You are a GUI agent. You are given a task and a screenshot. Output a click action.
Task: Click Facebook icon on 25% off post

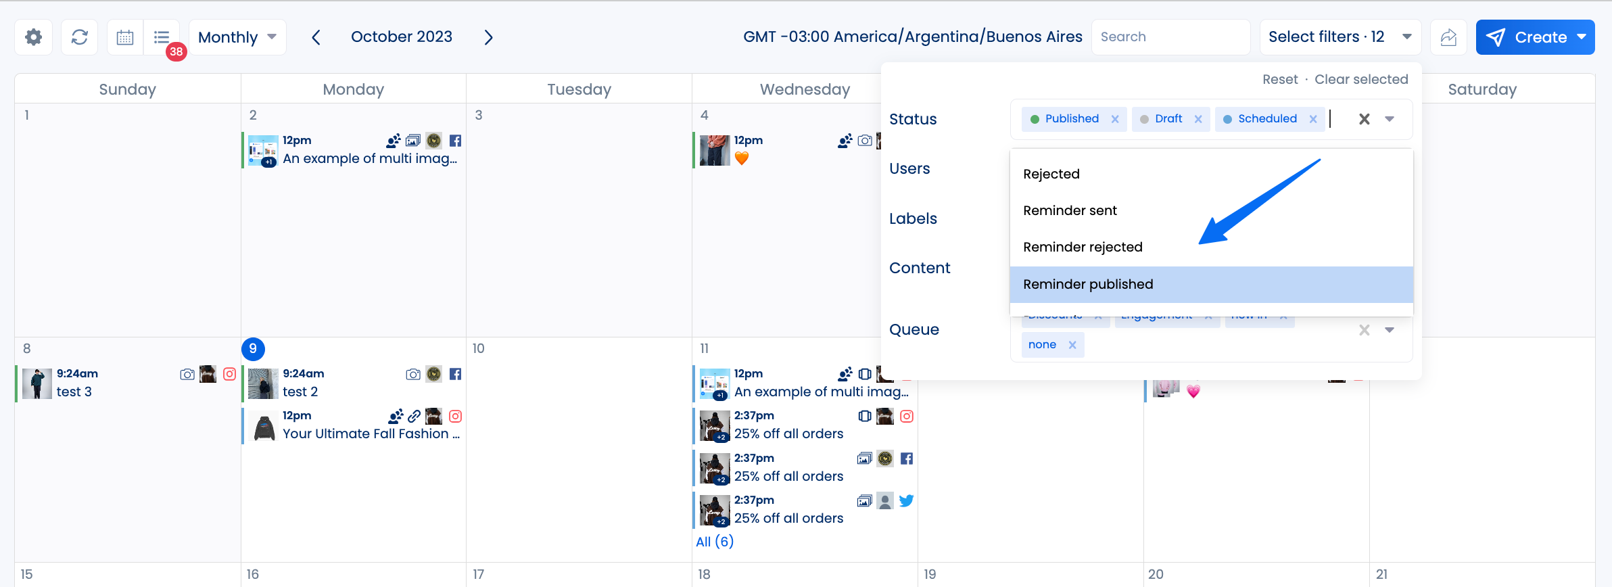pos(907,459)
